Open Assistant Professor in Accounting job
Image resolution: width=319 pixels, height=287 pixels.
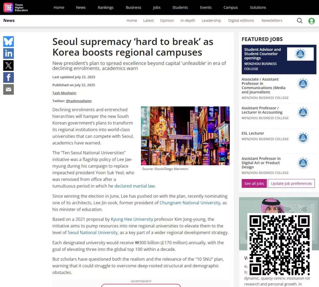click(x=262, y=110)
